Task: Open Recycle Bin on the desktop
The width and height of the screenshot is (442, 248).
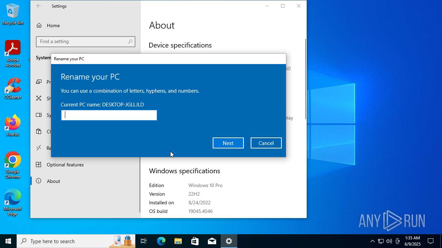Action: pyautogui.click(x=13, y=14)
